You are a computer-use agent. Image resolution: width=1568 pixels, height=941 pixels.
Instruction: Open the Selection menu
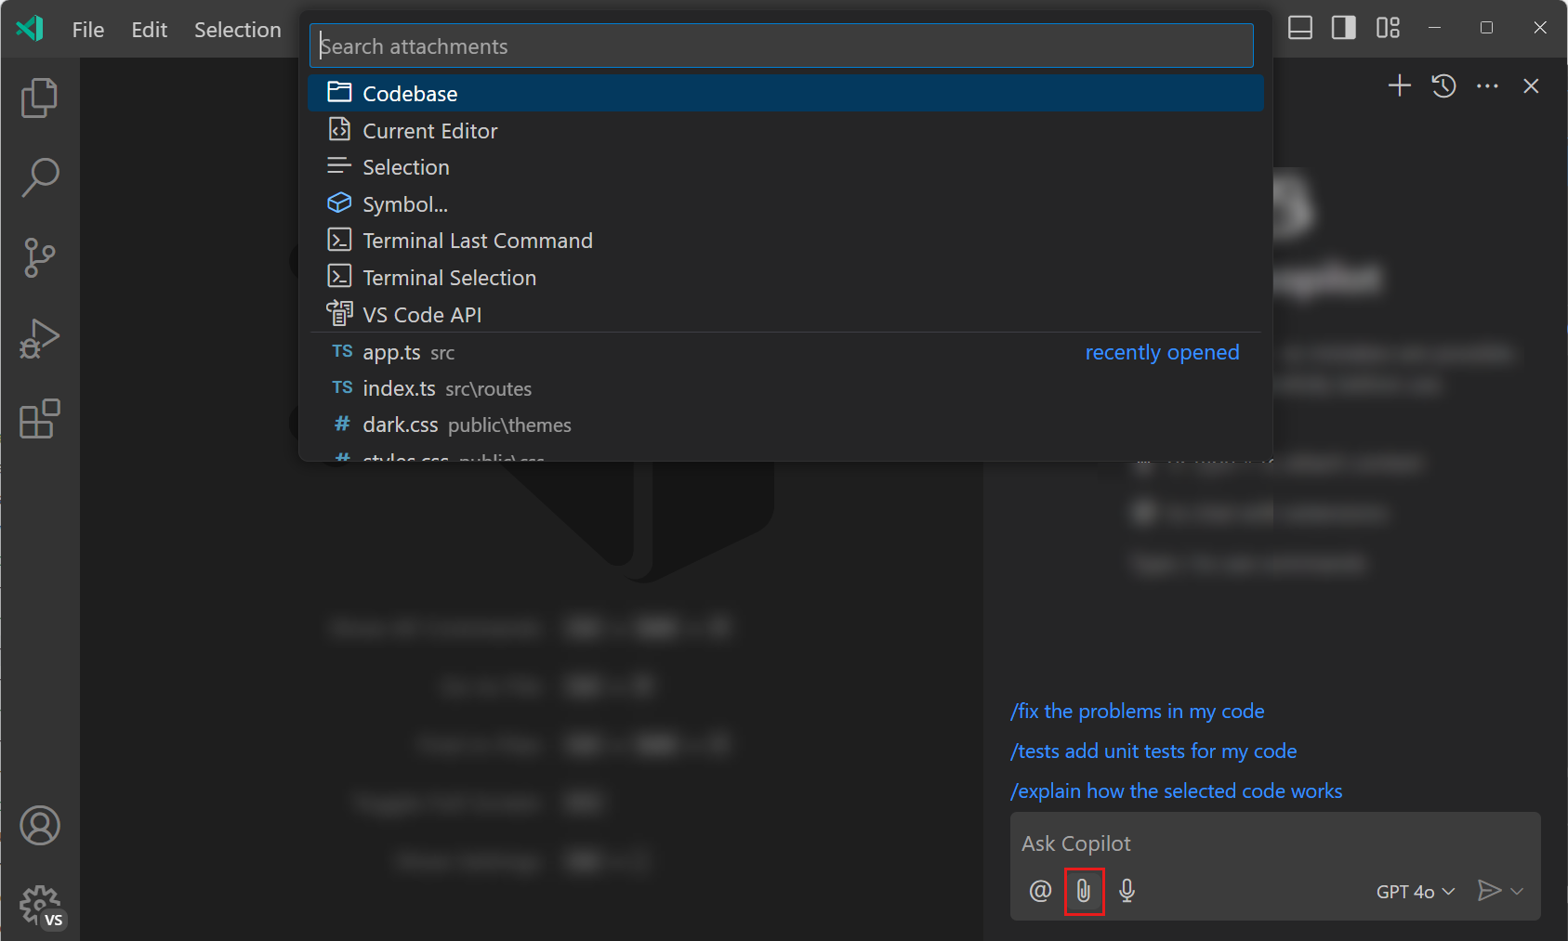tap(237, 30)
